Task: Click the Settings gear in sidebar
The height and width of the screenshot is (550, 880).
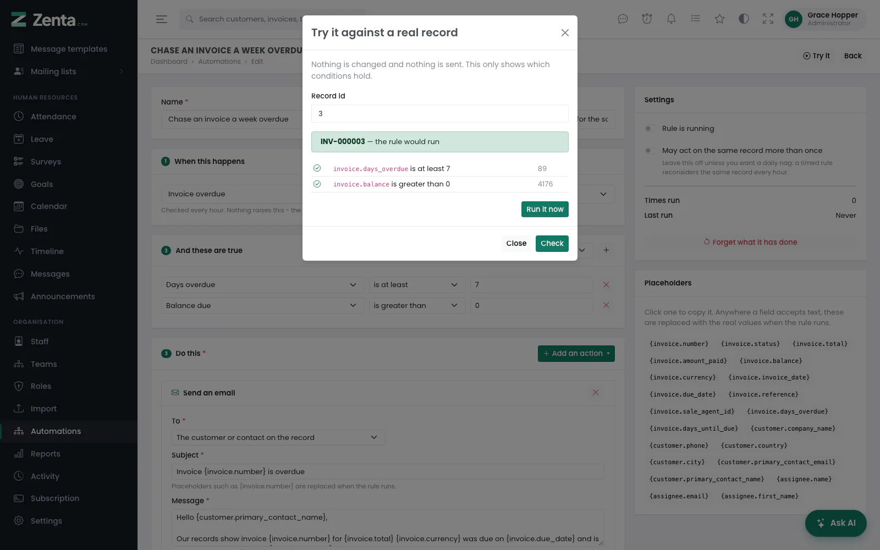Action: coord(19,521)
